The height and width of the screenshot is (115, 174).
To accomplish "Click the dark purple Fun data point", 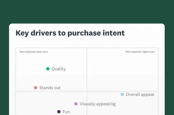I will (59, 112).
